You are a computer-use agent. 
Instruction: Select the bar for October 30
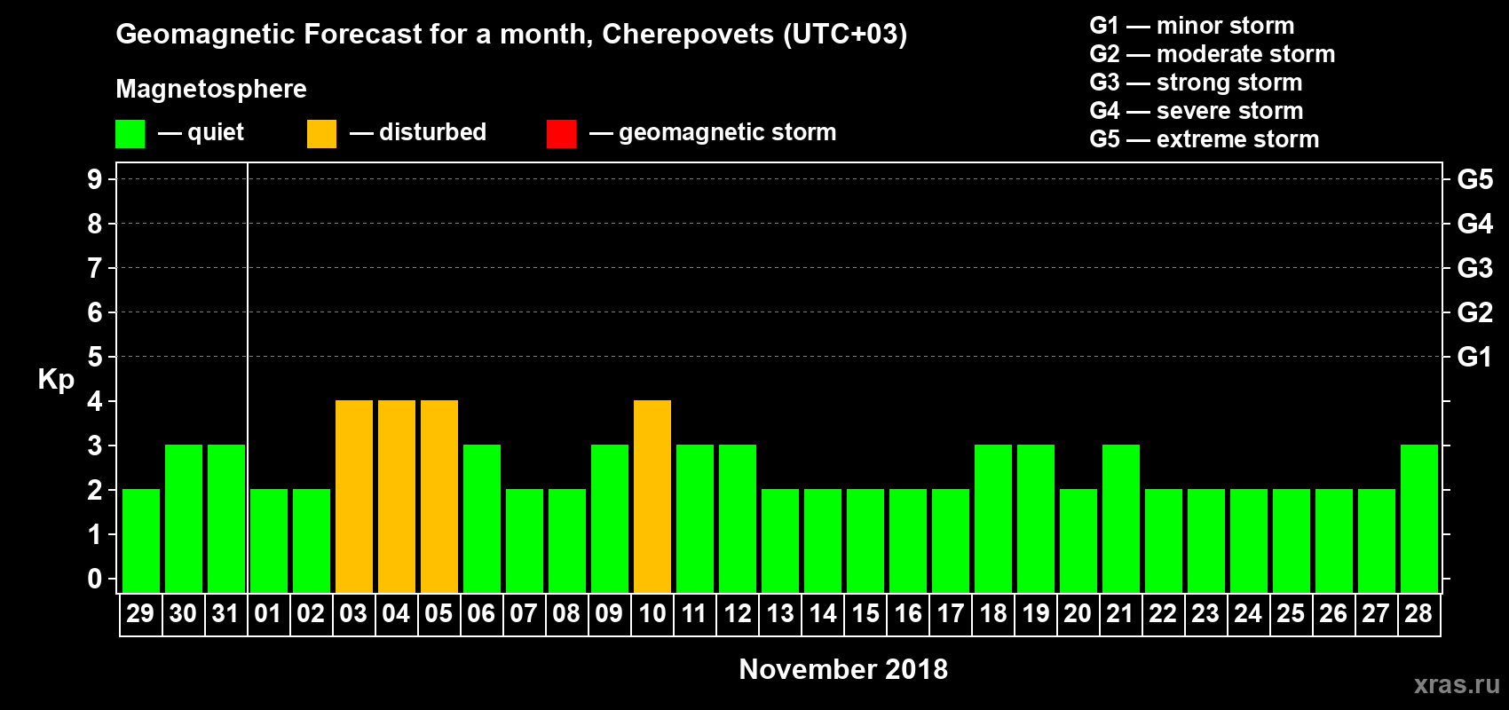click(184, 519)
